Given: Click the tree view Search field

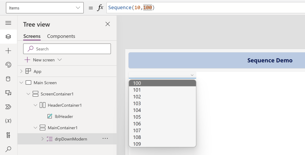Looking at the screenshot, I should click(67, 49).
